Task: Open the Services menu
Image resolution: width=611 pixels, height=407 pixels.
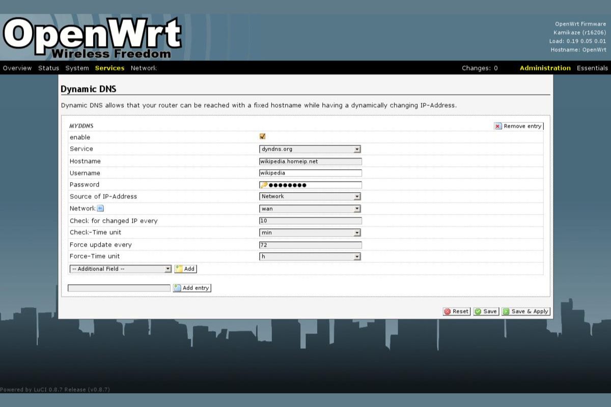Action: tap(109, 68)
